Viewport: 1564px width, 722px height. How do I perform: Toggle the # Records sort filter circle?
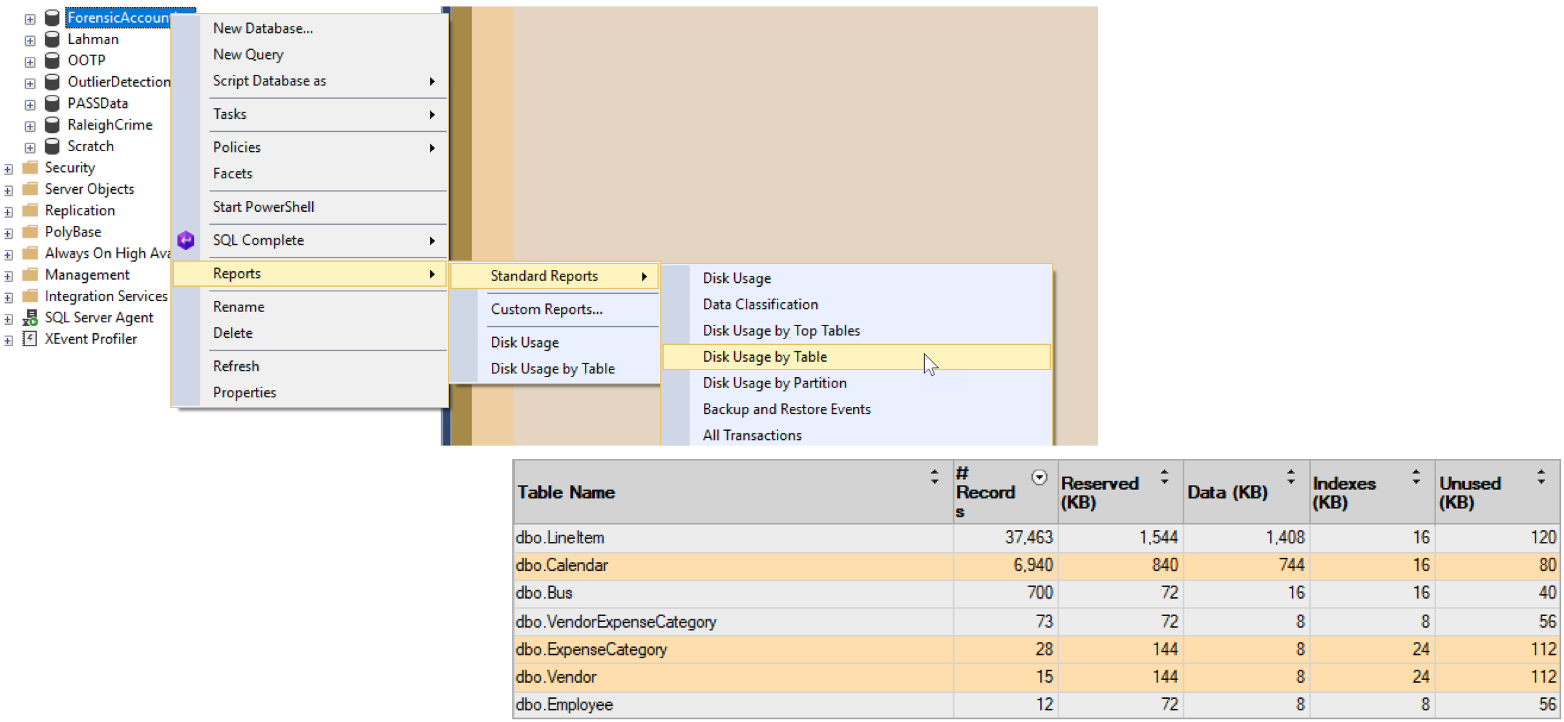tap(1039, 478)
